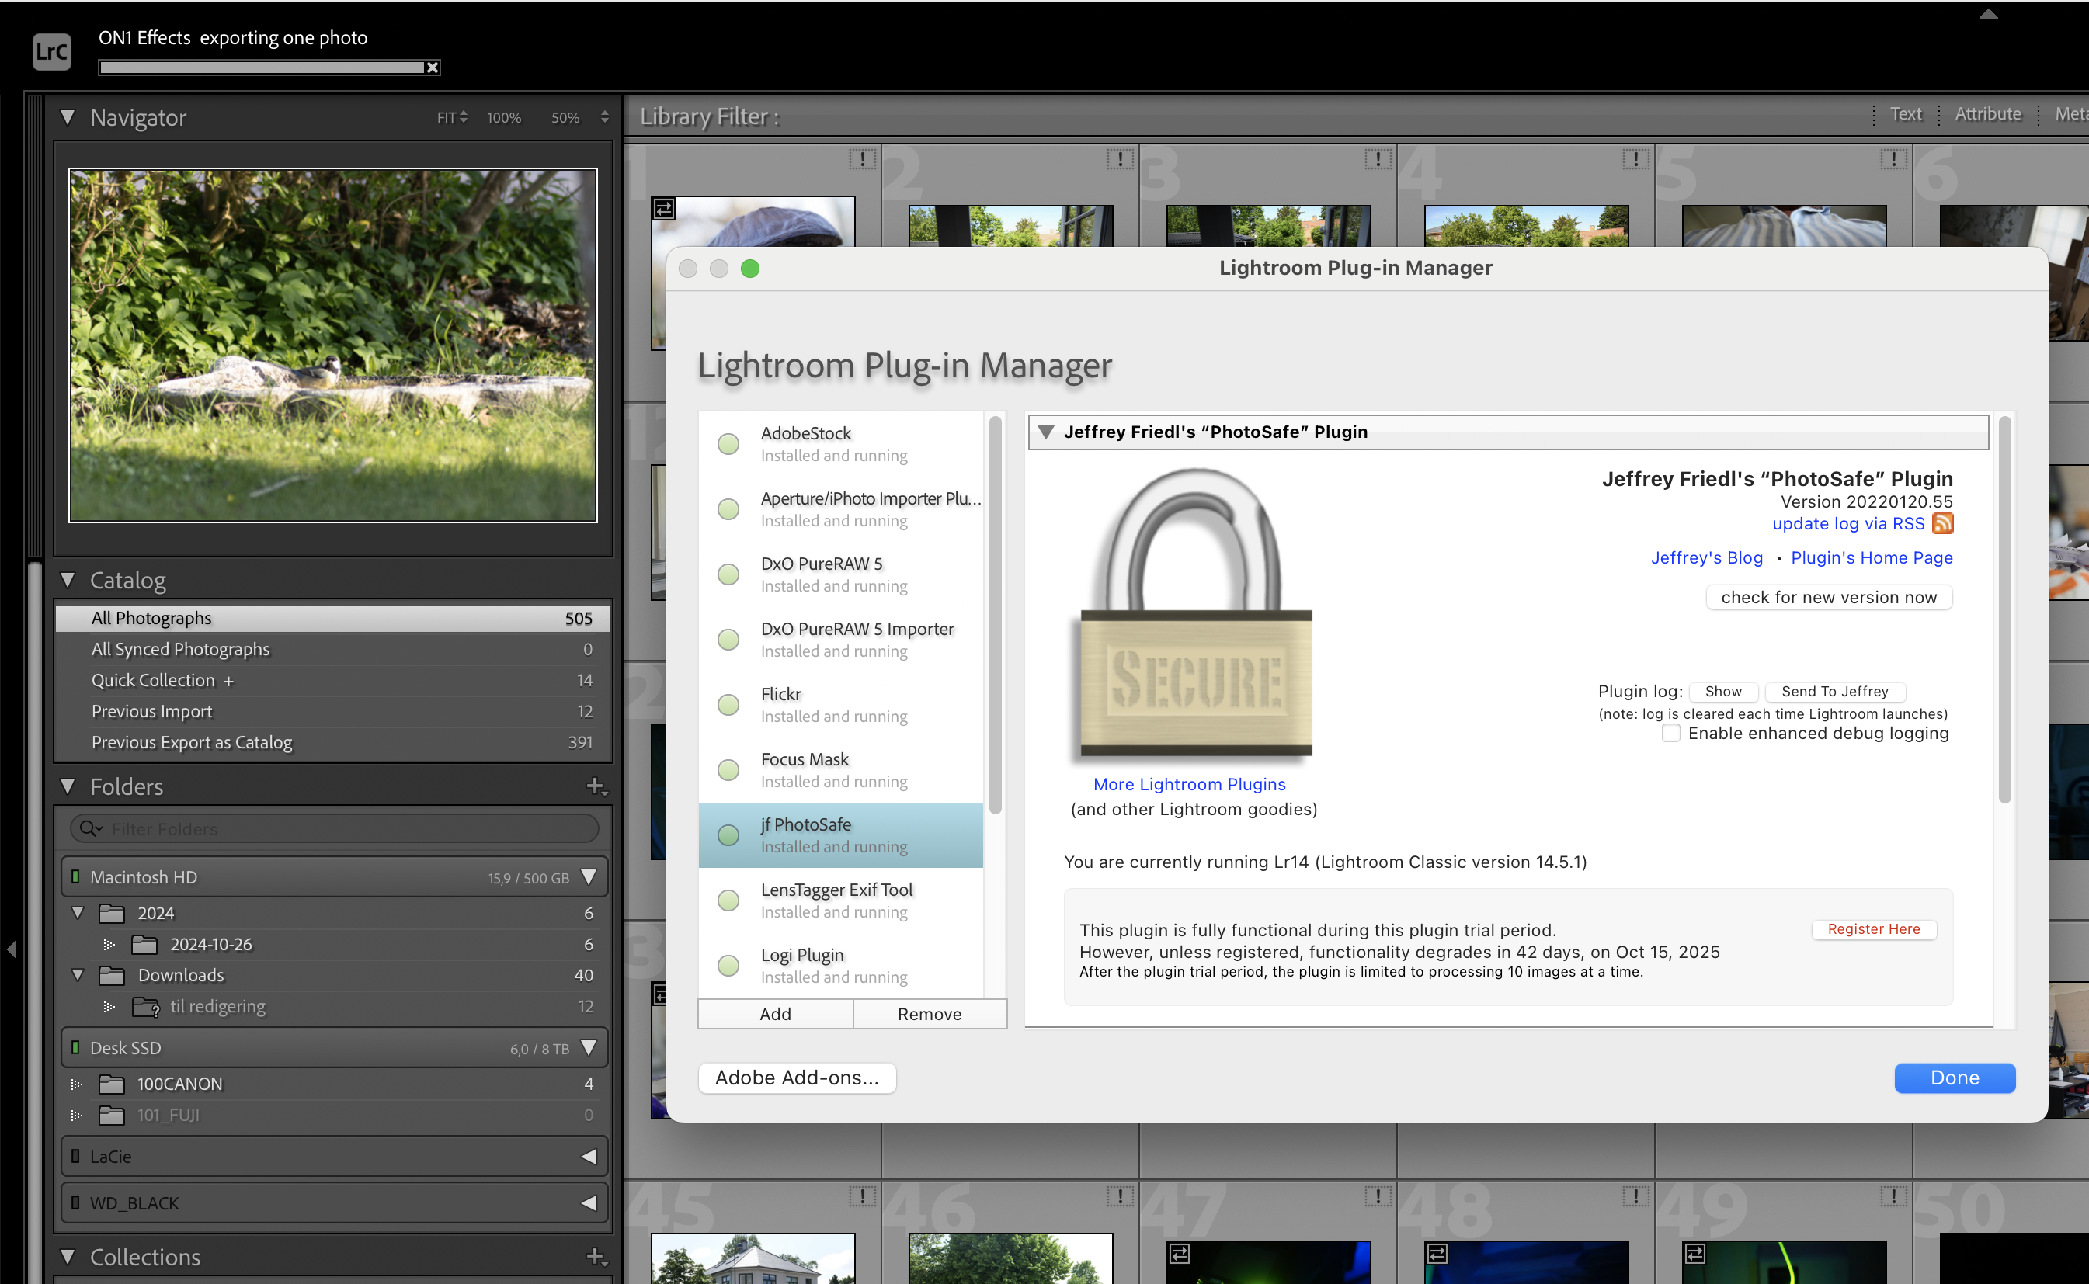Click metadata warning badge on photo 2
The height and width of the screenshot is (1284, 2089).
1120,159
